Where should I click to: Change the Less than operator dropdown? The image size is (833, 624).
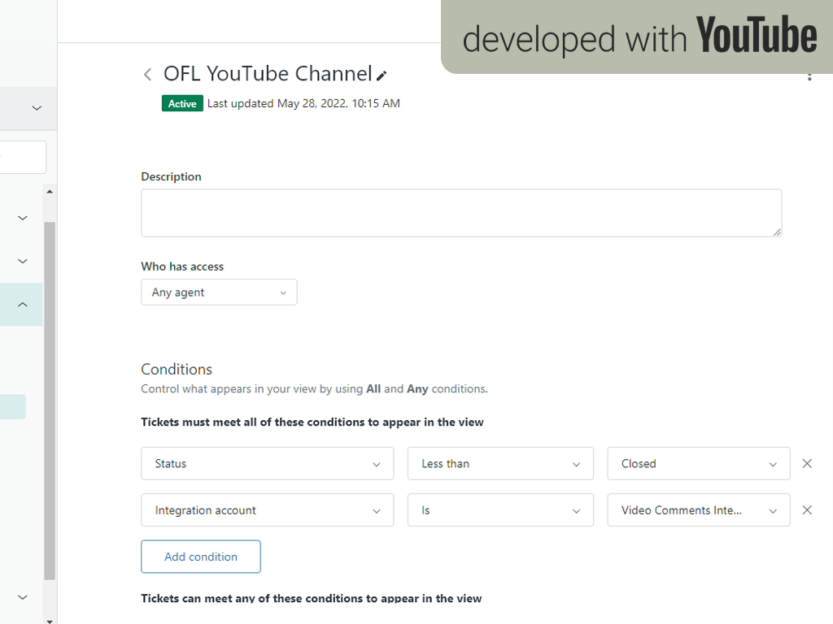500,464
